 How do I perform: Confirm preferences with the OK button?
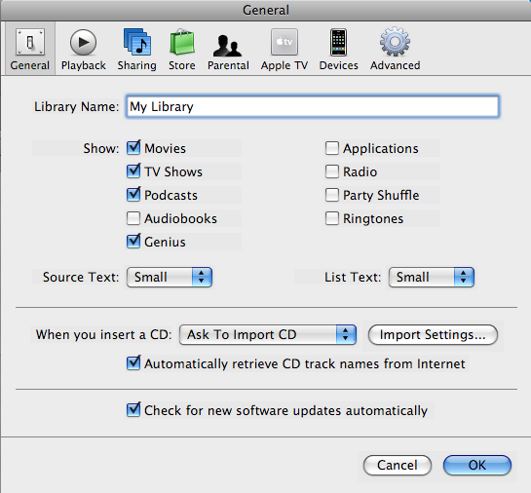[477, 466]
